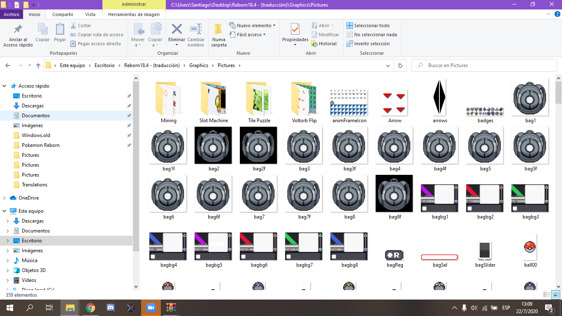Open WinRAR from the taskbar
The width and height of the screenshot is (562, 316).
[x=171, y=308]
